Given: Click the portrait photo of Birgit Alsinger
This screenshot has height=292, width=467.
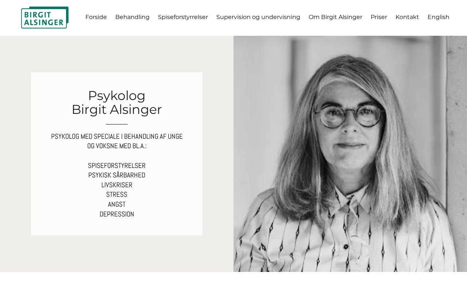Looking at the screenshot, I should click(x=350, y=154).
